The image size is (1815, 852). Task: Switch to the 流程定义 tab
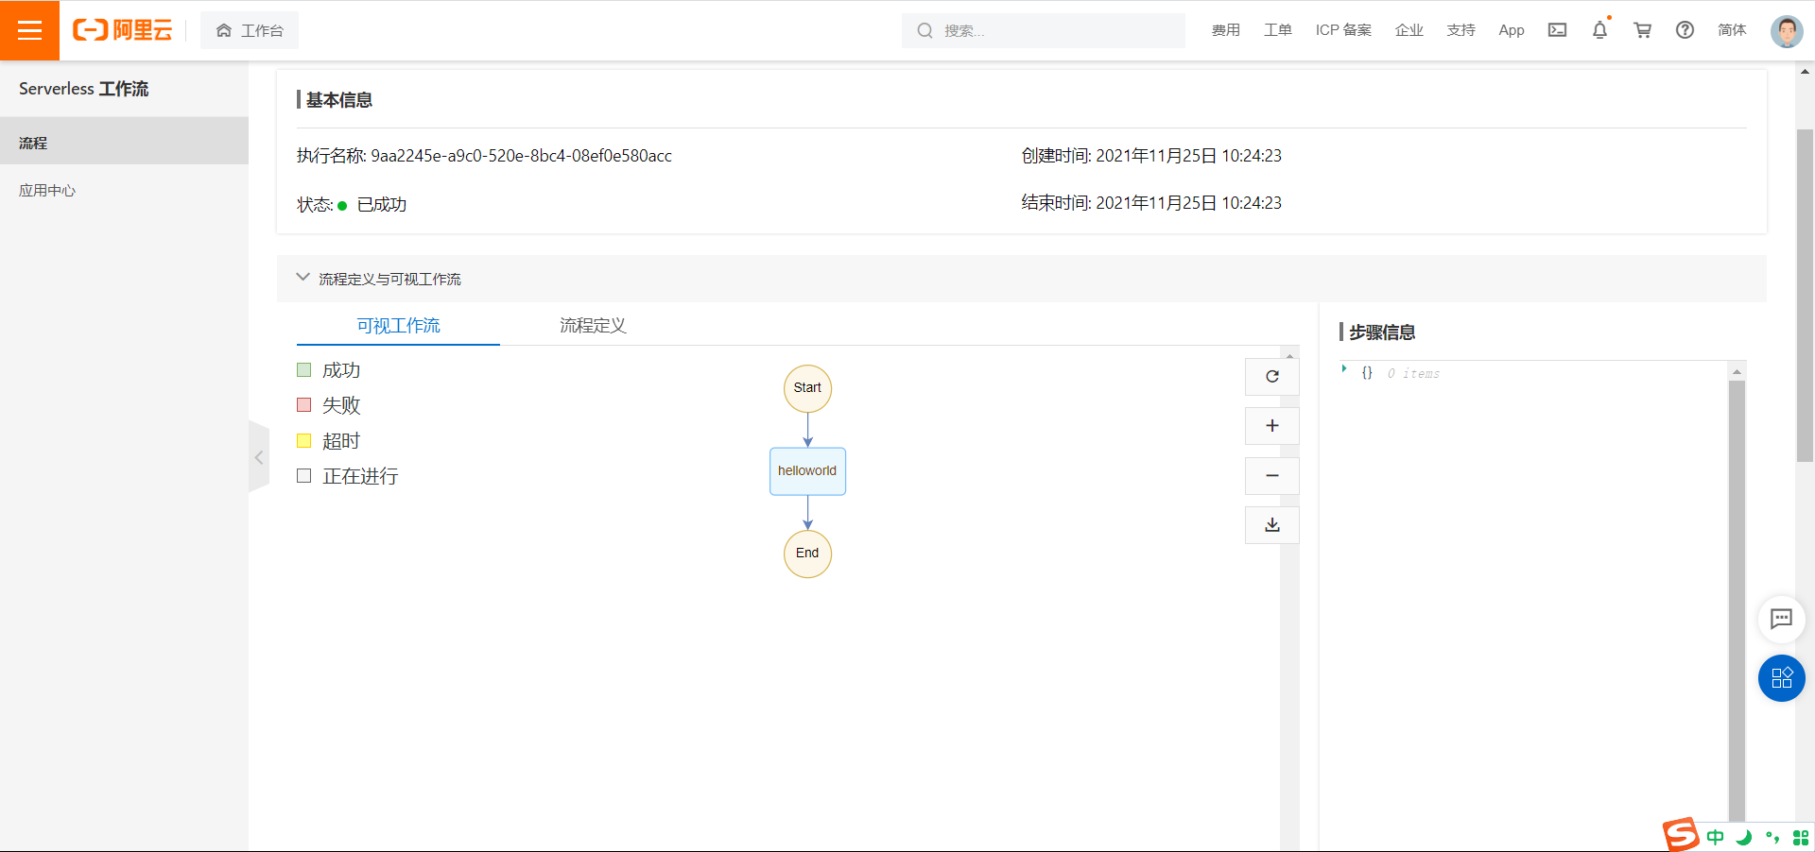point(592,325)
